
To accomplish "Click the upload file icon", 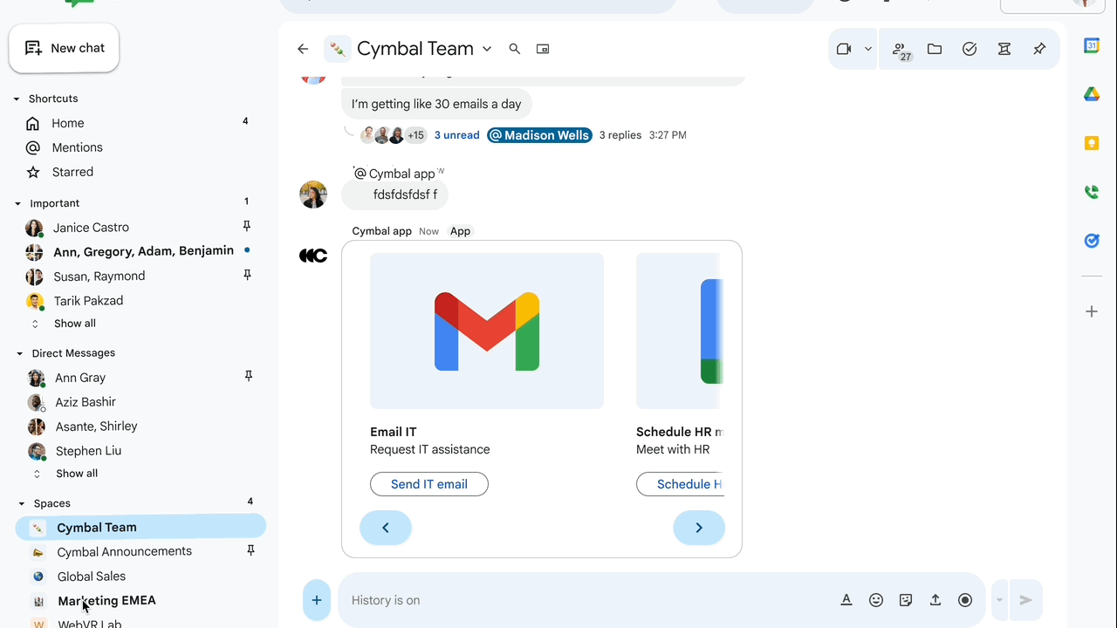I will point(935,600).
